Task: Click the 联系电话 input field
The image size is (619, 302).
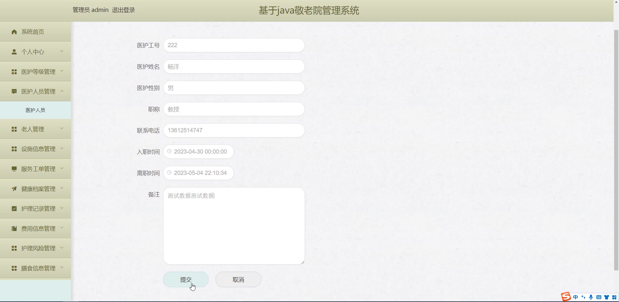Action: [234, 130]
